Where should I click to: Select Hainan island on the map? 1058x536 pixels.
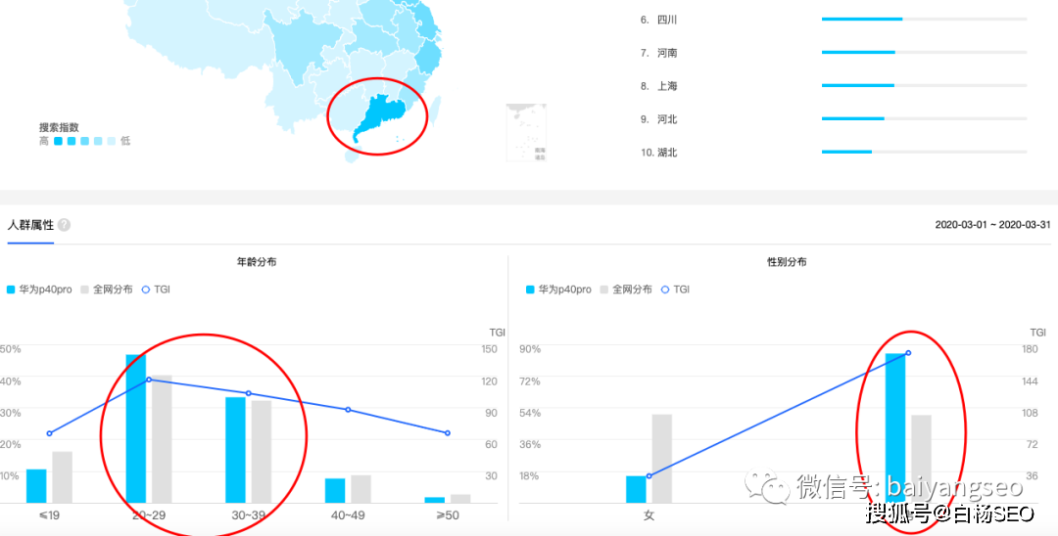click(354, 156)
